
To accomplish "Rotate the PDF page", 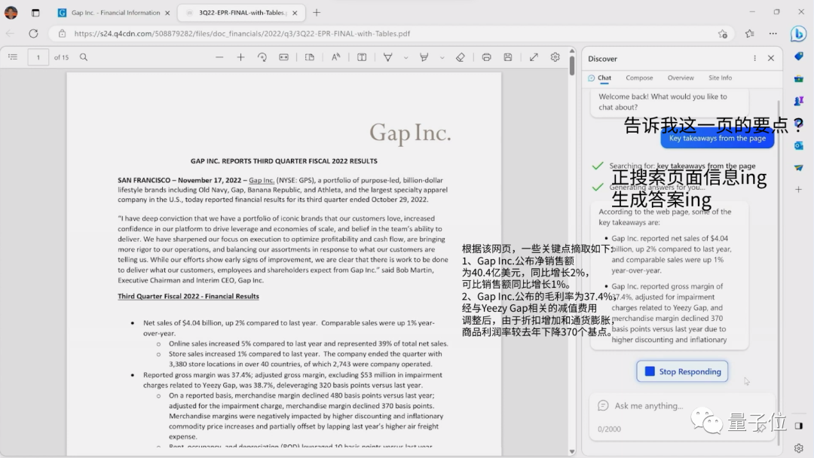I will click(x=262, y=57).
